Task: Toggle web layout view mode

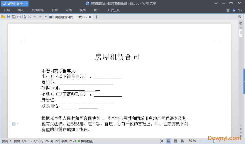Action: click(x=182, y=141)
